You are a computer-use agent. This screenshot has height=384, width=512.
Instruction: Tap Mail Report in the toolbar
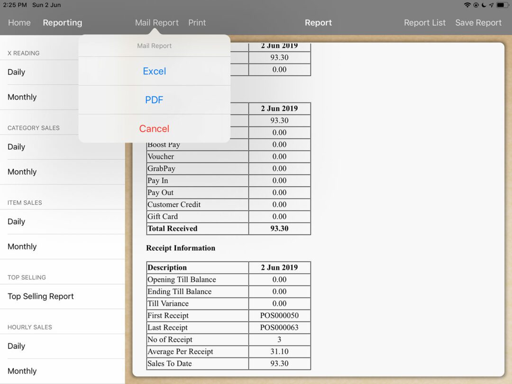156,23
